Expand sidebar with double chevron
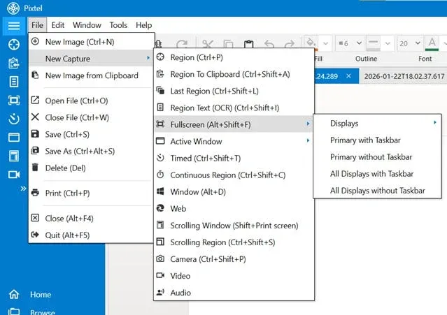Image resolution: width=447 pixels, height=315 pixels. point(23,189)
